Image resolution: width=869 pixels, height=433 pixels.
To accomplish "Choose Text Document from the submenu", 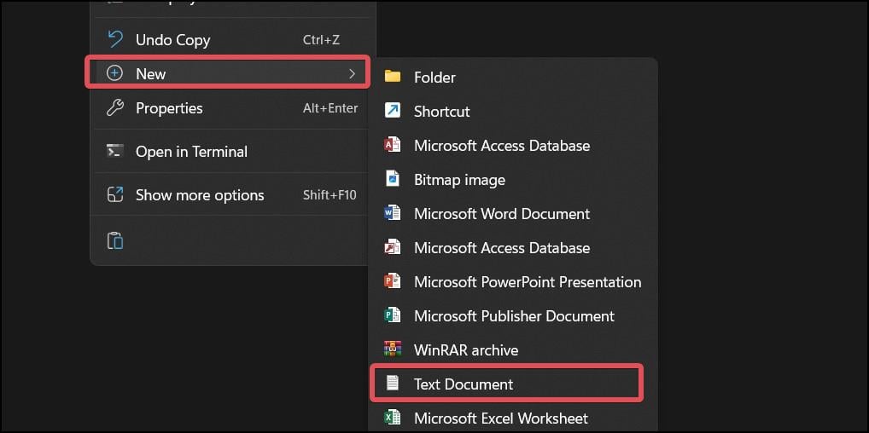I will click(x=464, y=384).
